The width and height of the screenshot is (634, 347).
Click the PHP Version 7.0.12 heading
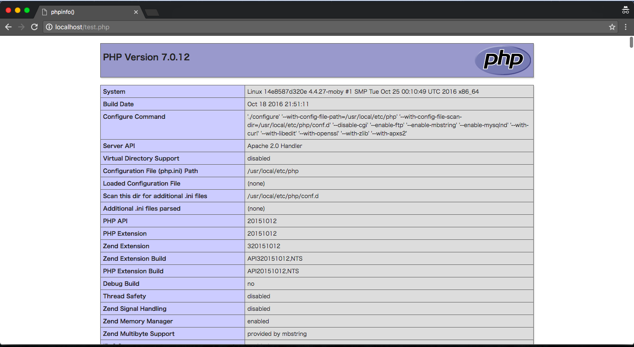click(146, 57)
